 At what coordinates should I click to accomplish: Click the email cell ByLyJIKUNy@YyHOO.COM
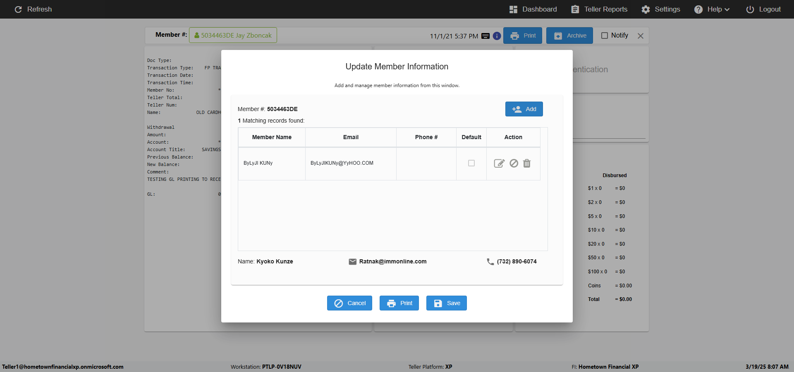pyautogui.click(x=351, y=163)
